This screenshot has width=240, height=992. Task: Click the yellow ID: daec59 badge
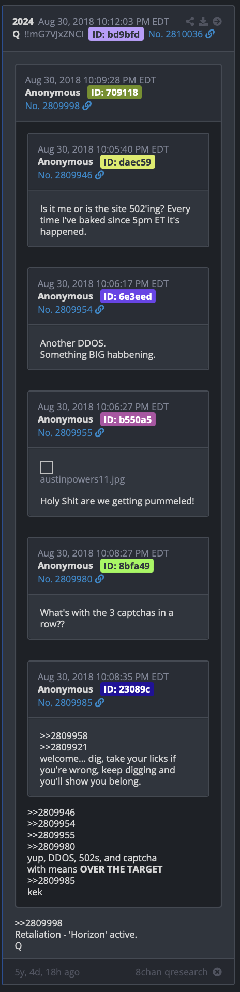128,162
